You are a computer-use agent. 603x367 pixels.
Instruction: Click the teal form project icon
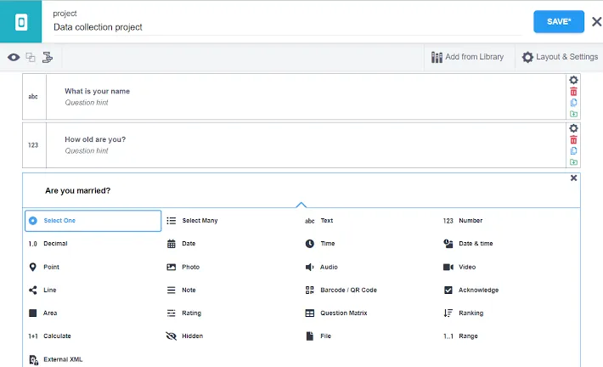20,21
